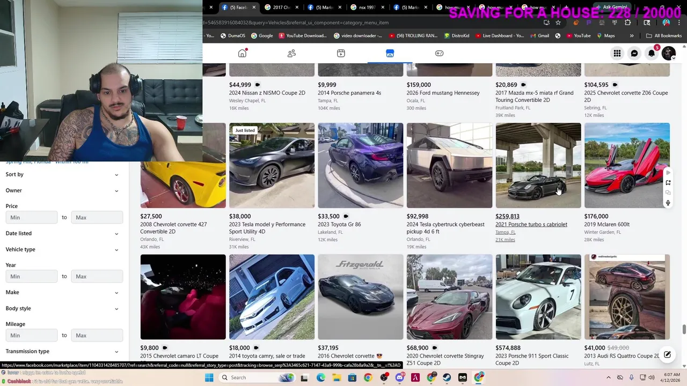The width and height of the screenshot is (687, 386).
Task: Open Facebook Friends icon
Action: [x=291, y=53]
